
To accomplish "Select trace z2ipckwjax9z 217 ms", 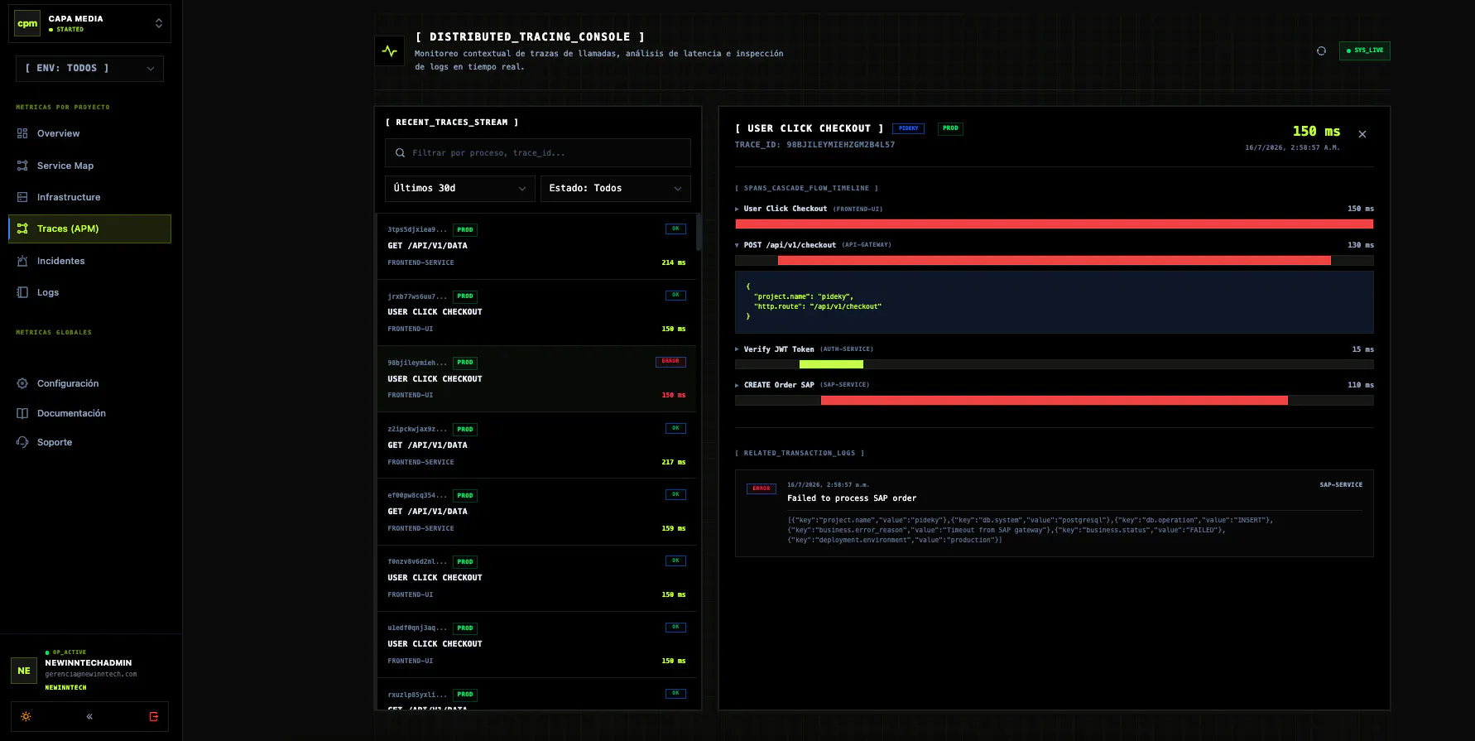I will click(x=536, y=445).
